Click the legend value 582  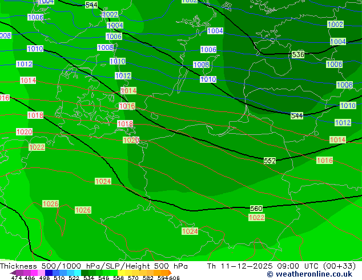(x=148, y=278)
